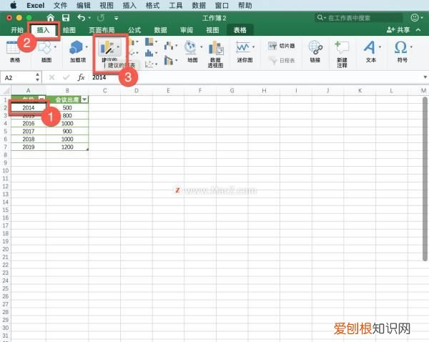Select column C header
This screenshot has width=429, height=342.
point(104,90)
